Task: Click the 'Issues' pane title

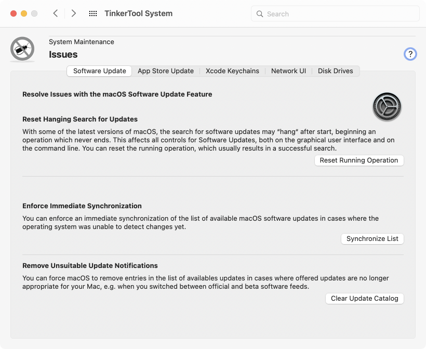Action: [x=63, y=55]
